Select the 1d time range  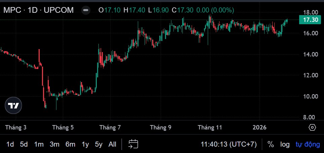[x=10, y=144]
